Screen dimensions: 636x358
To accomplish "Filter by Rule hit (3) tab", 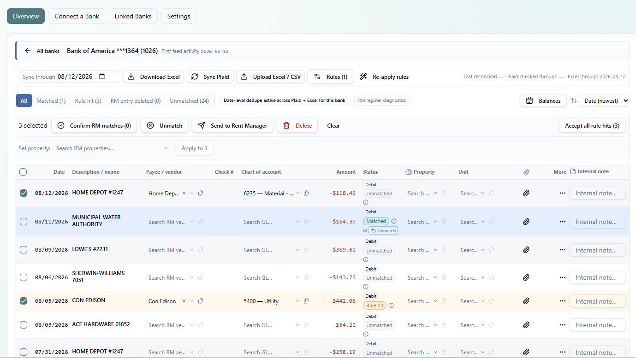I will (88, 100).
